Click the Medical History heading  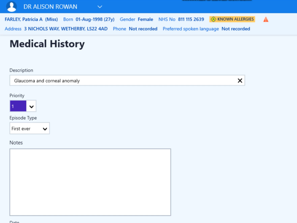point(47,44)
